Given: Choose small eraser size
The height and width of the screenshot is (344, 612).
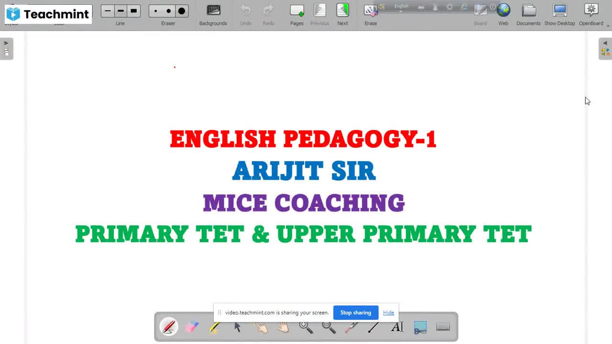Looking at the screenshot, I should point(156,11).
